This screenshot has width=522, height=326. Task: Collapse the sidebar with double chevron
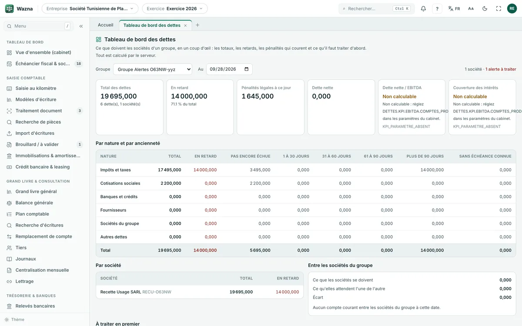pos(81,26)
